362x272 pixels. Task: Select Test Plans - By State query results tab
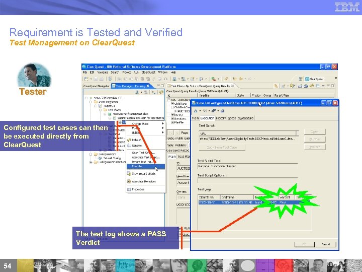click(200, 86)
